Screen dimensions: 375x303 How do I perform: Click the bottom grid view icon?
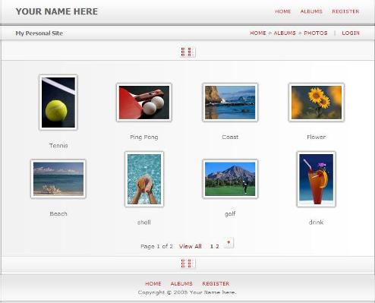point(187,264)
